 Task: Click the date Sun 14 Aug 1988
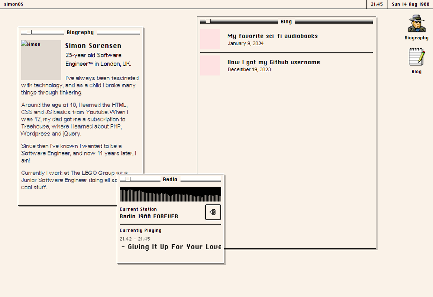(x=411, y=4)
